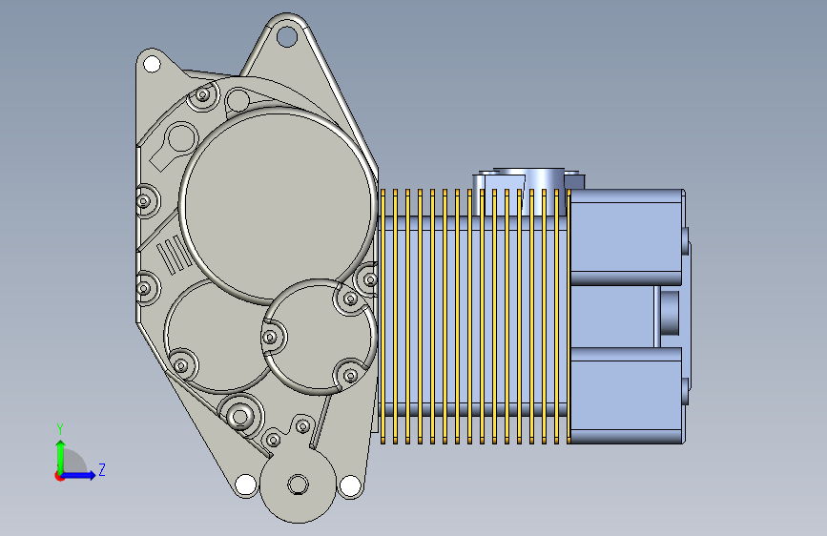Select the keyhole-shaped recess near the upper-left housing
The height and width of the screenshot is (536, 827).
[176, 145]
